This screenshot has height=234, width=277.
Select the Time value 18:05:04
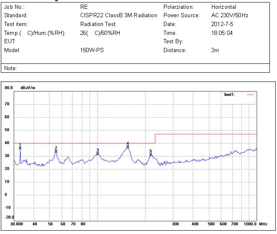click(222, 33)
